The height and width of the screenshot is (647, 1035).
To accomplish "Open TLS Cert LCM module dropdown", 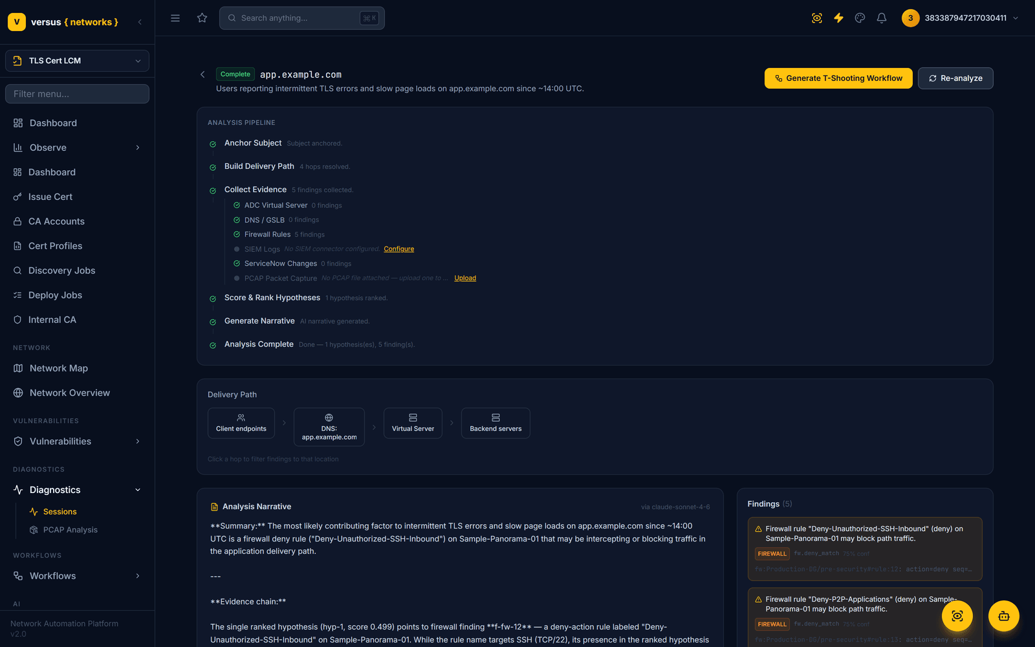I will point(77,61).
